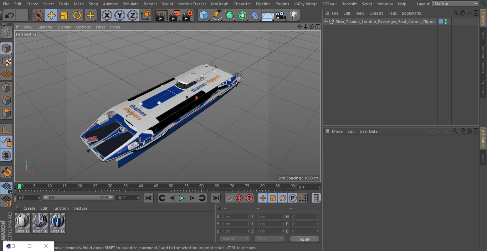Click the Apply button
487x251 pixels.
coord(304,239)
